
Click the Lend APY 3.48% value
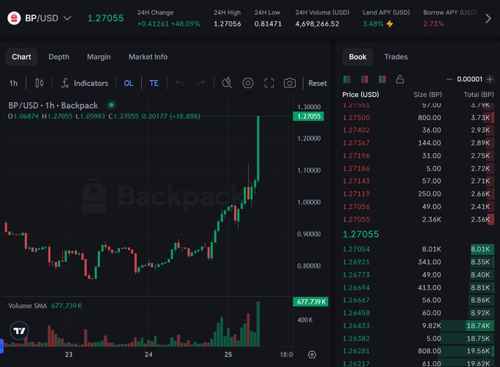(x=373, y=24)
